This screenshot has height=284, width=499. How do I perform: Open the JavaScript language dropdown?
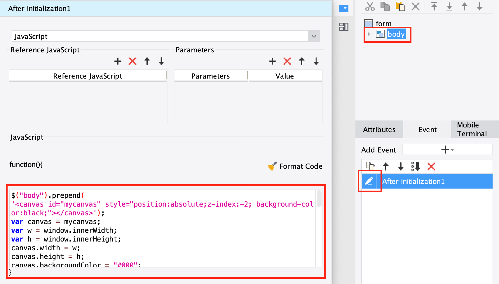tap(314, 36)
